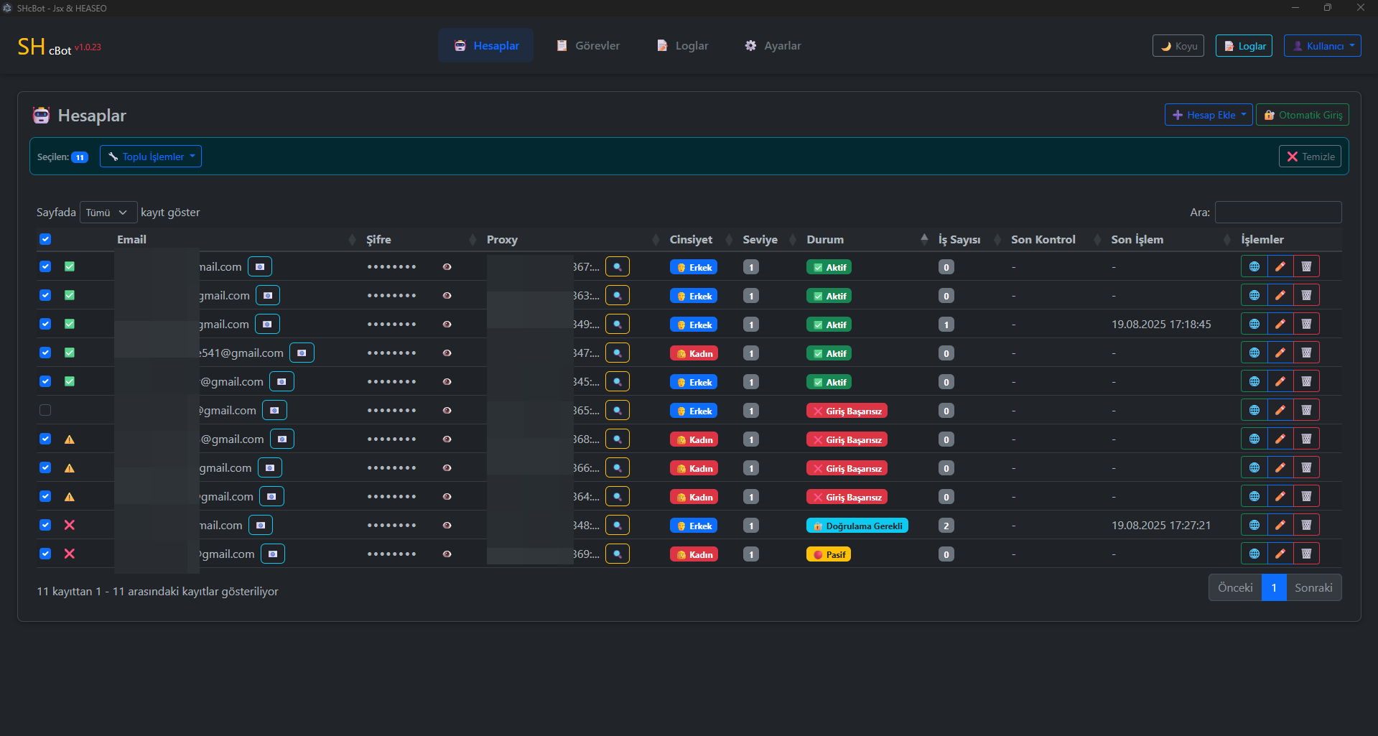This screenshot has width=1378, height=736.
Task: Click the Doğrulama Gerekli status badge
Action: pos(857,526)
